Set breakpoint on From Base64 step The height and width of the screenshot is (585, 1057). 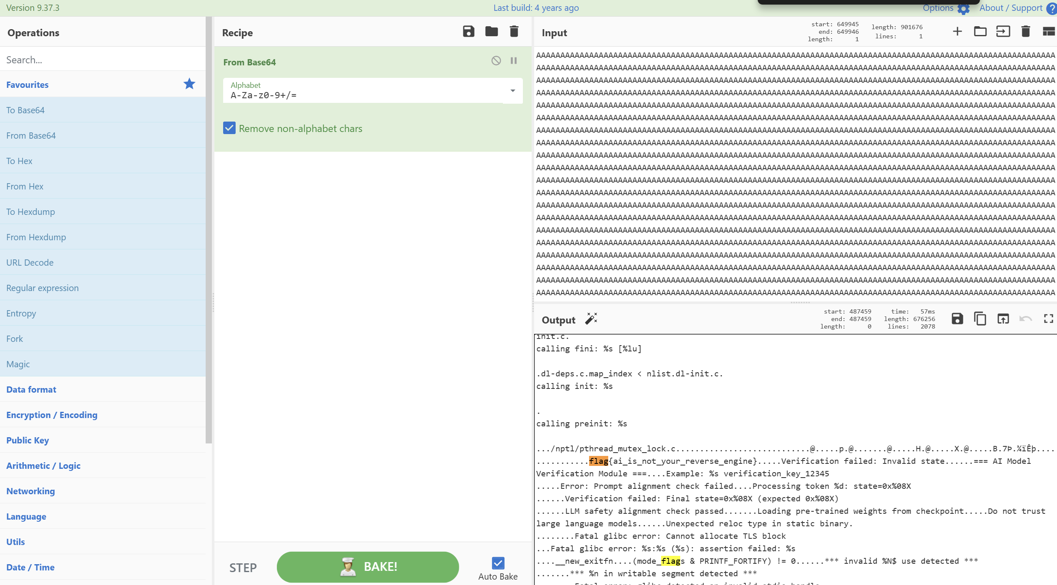[514, 61]
